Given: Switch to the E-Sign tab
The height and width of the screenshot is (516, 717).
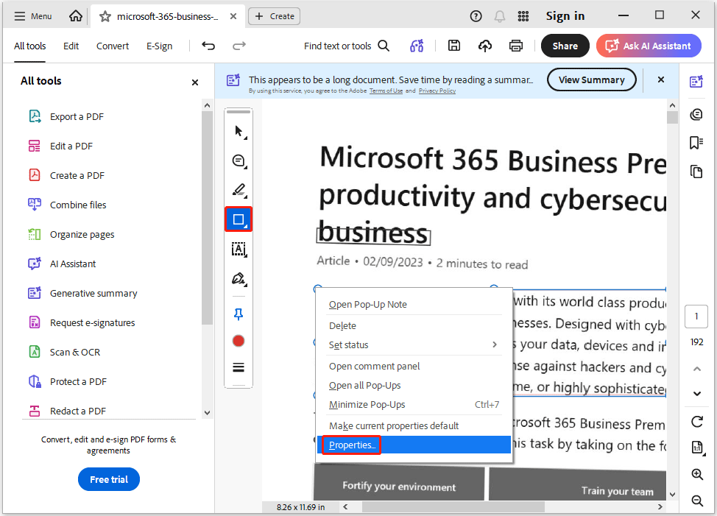Looking at the screenshot, I should (x=159, y=46).
